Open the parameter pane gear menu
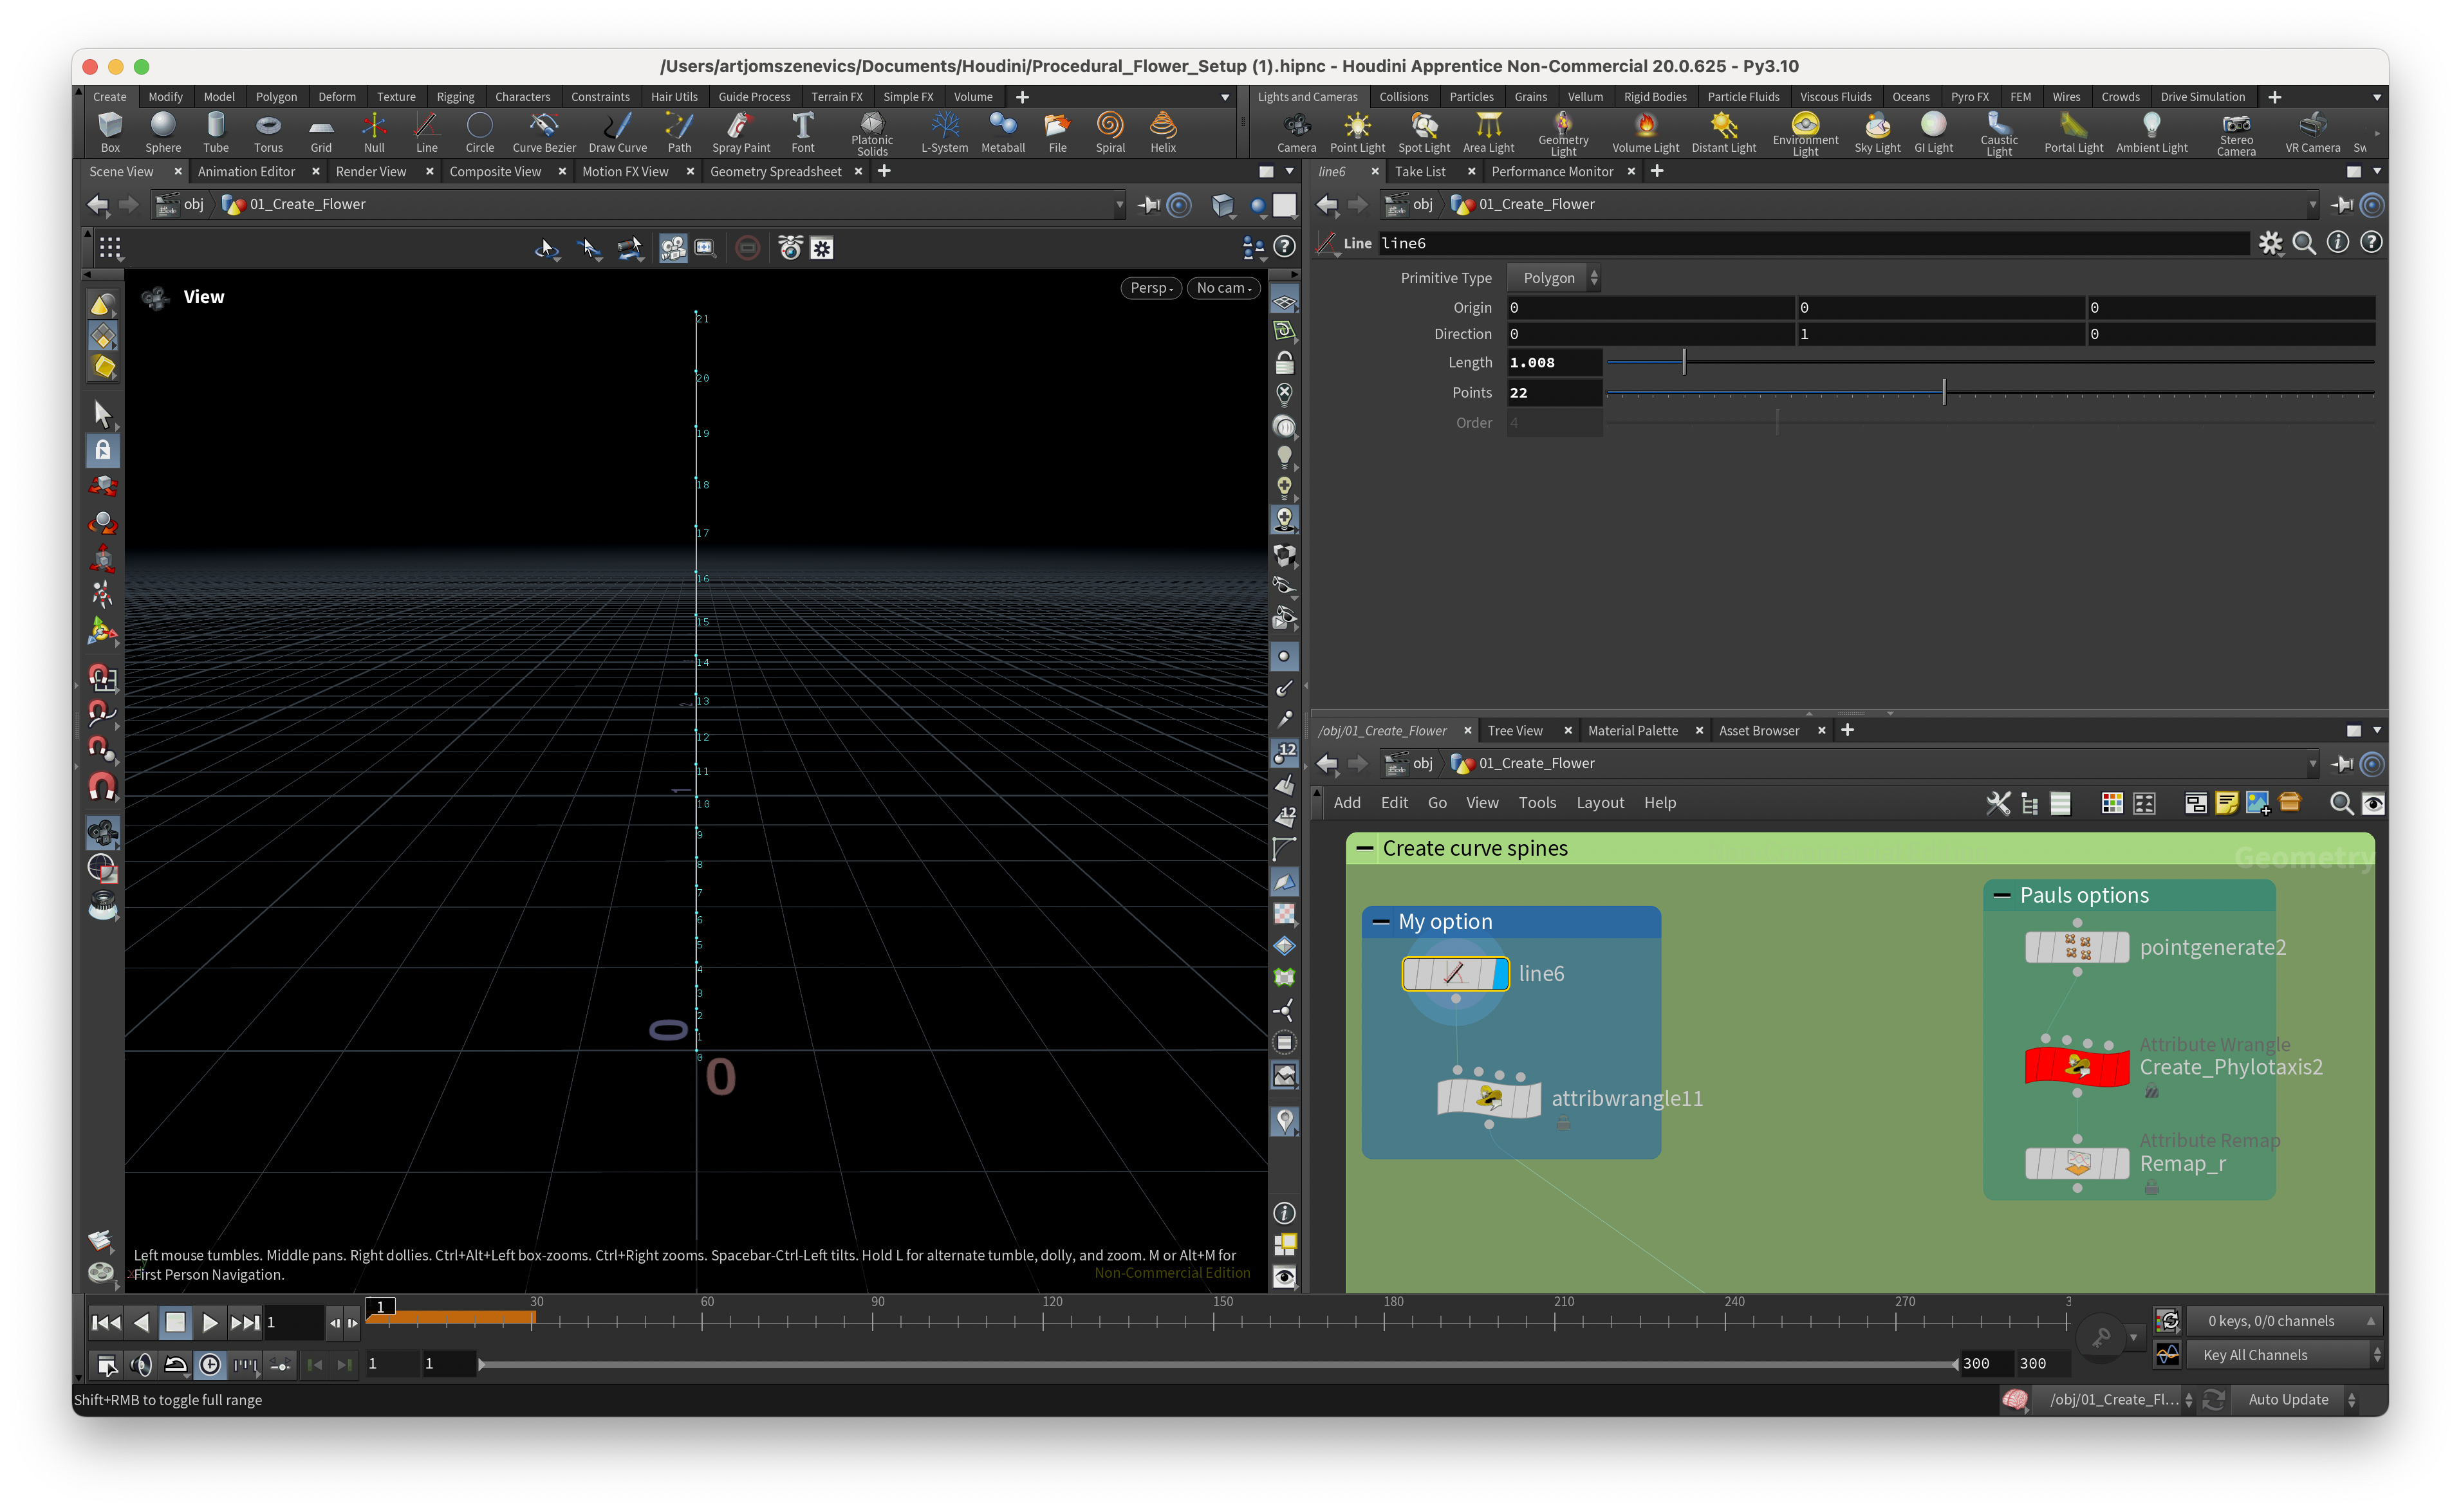Screen dimensions: 2461x1512 pos(2270,243)
